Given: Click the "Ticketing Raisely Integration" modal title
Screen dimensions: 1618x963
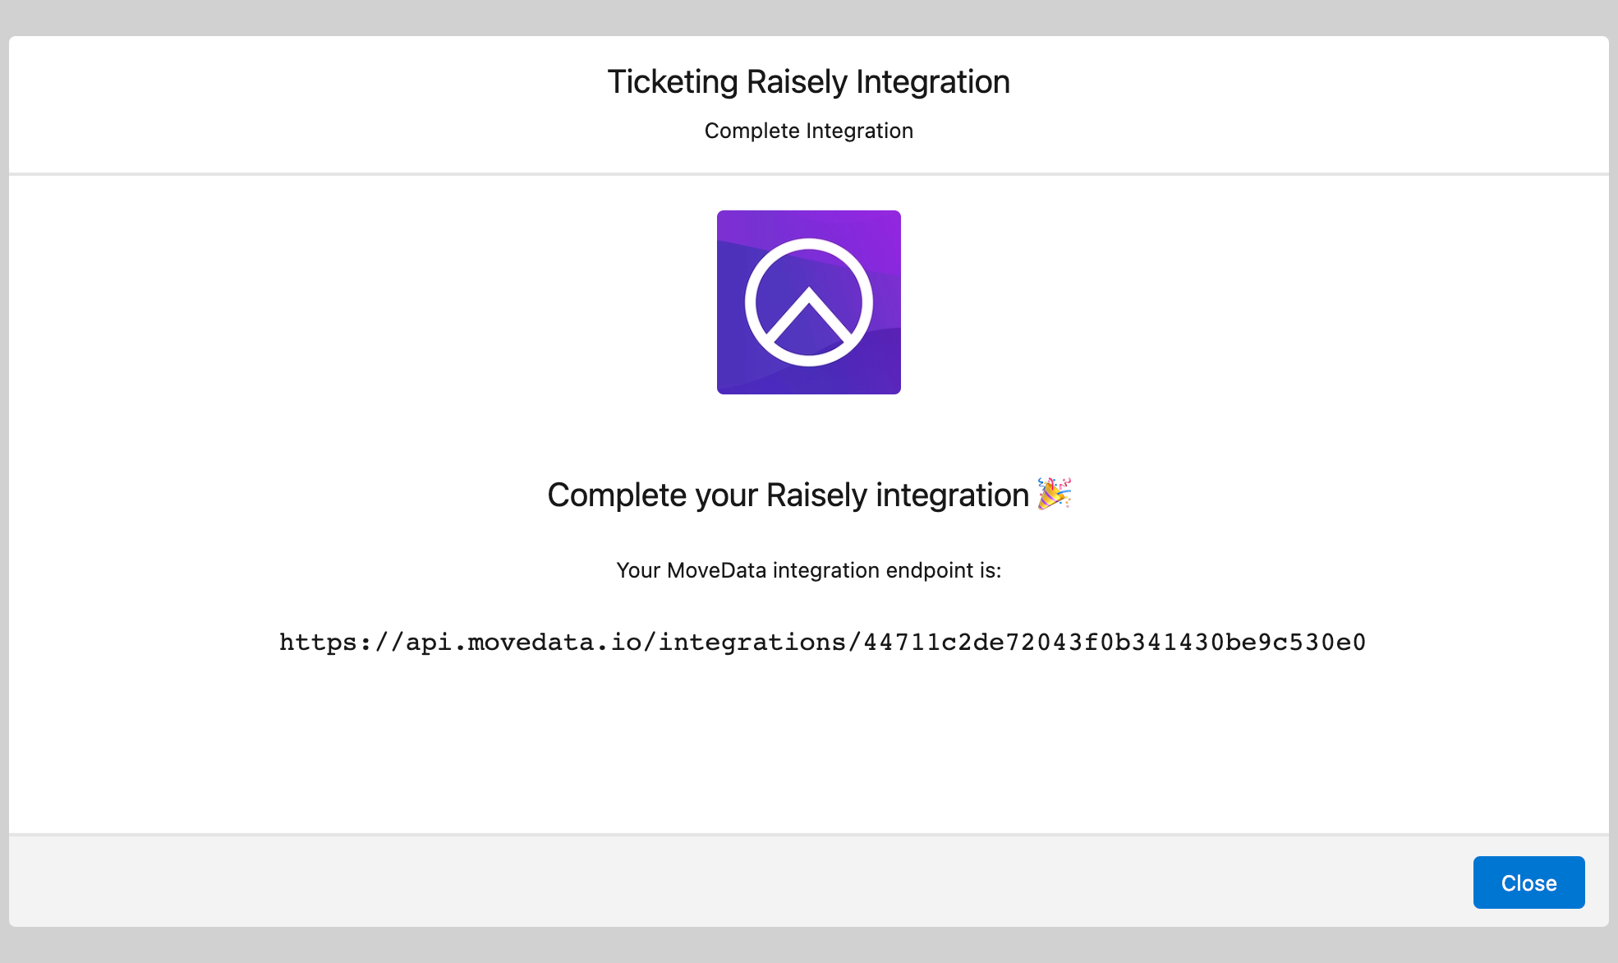Looking at the screenshot, I should (x=808, y=82).
